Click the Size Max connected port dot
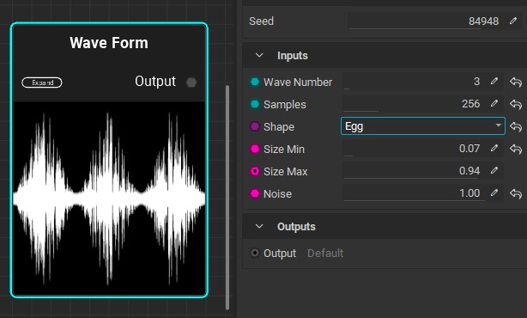Screen dimensions: 527x318 [255, 171]
